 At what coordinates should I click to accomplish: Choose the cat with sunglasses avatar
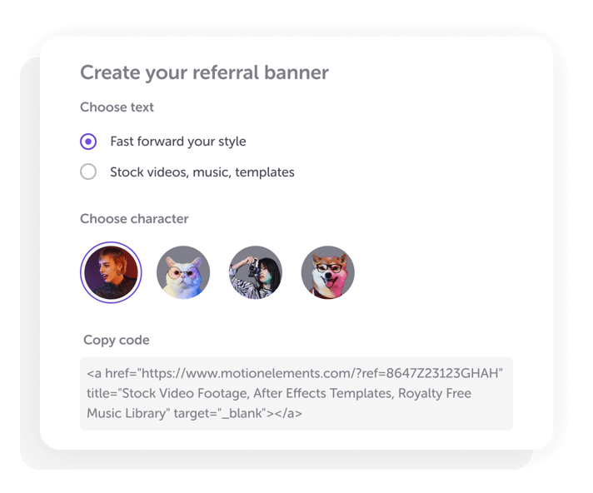tap(183, 272)
